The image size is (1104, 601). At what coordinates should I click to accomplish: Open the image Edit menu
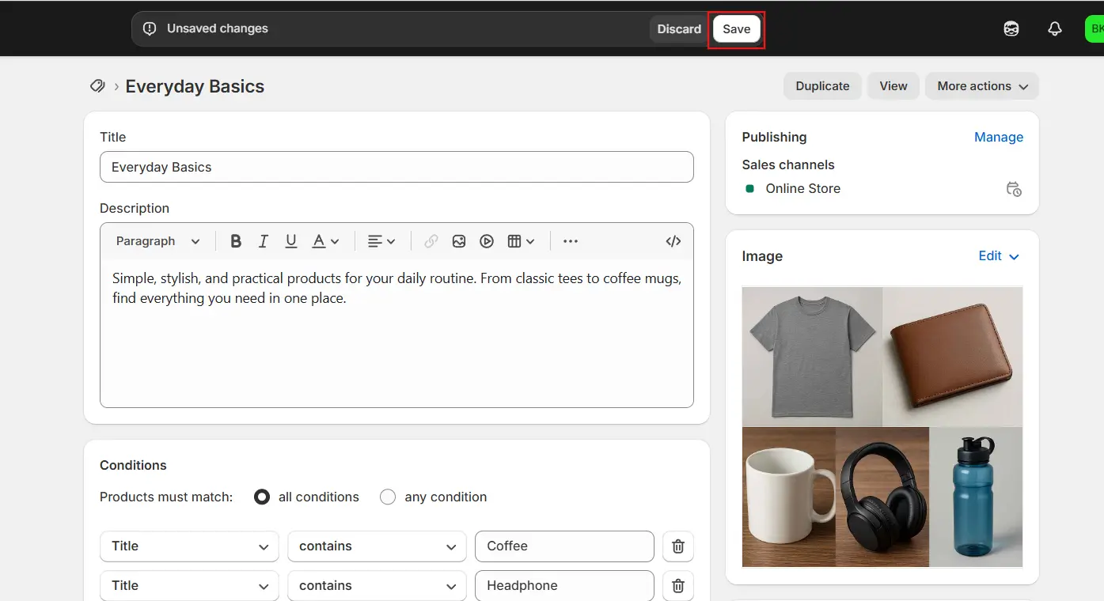(999, 256)
